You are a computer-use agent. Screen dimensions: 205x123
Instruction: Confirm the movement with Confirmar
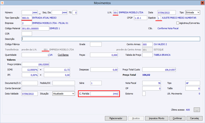[x=177, y=118]
